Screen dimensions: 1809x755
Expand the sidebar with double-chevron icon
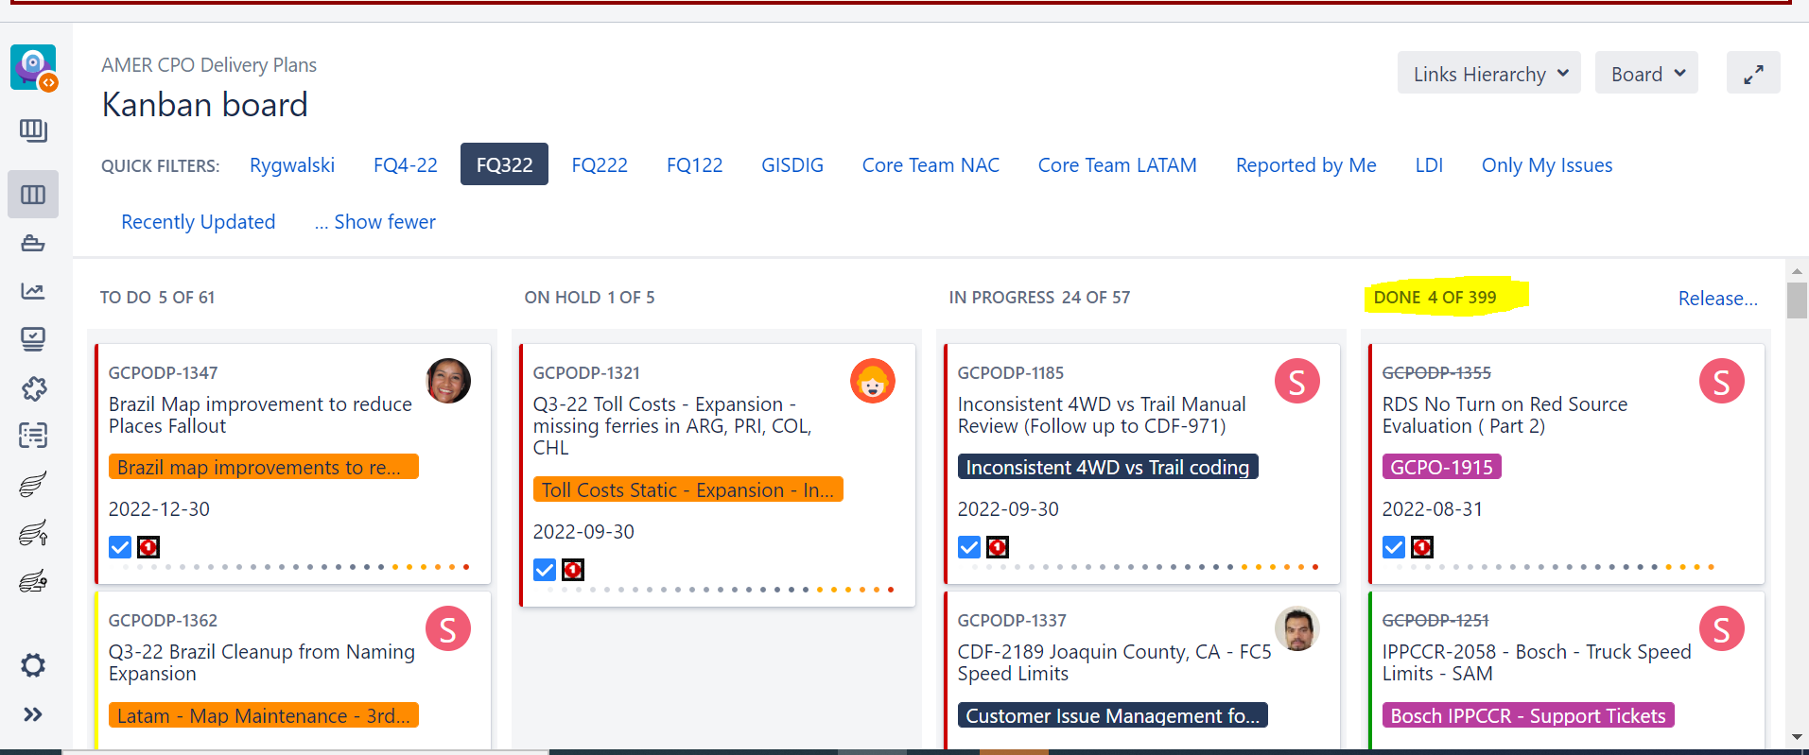pos(33,714)
